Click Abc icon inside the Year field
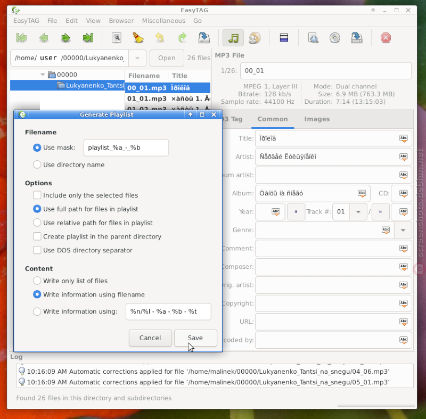 coord(276,211)
